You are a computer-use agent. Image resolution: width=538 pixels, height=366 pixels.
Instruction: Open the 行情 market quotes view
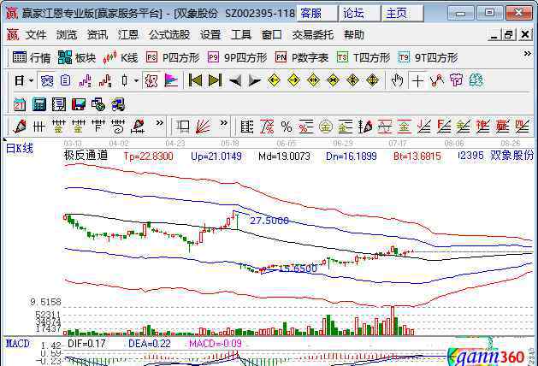32,57
